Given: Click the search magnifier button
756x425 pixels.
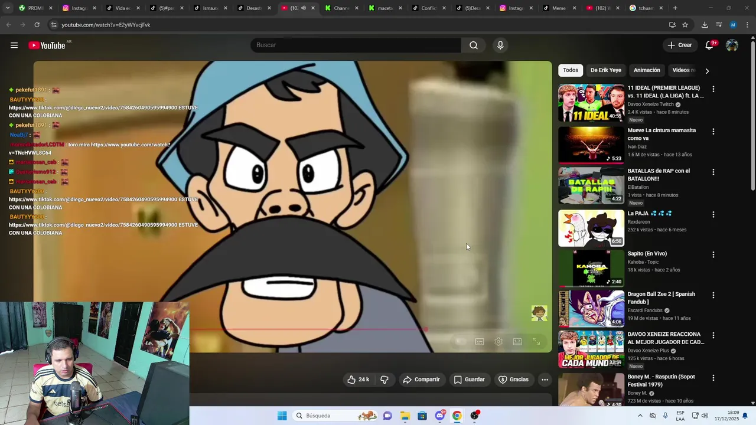Looking at the screenshot, I should pos(474,45).
